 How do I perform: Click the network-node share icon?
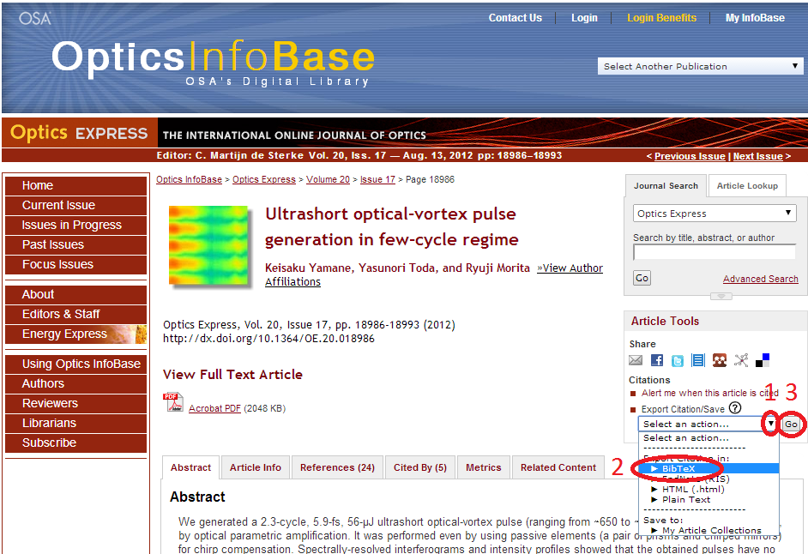click(741, 360)
